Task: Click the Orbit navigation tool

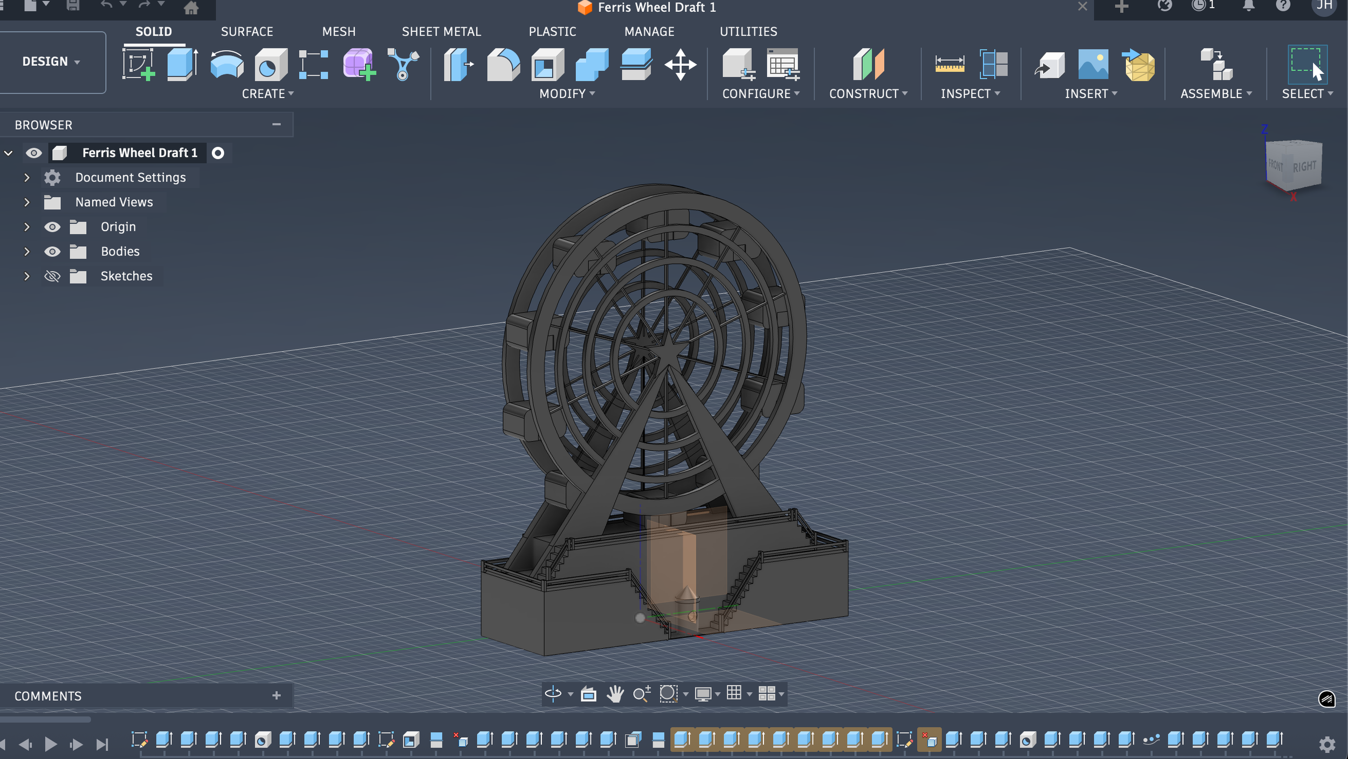Action: 553,694
